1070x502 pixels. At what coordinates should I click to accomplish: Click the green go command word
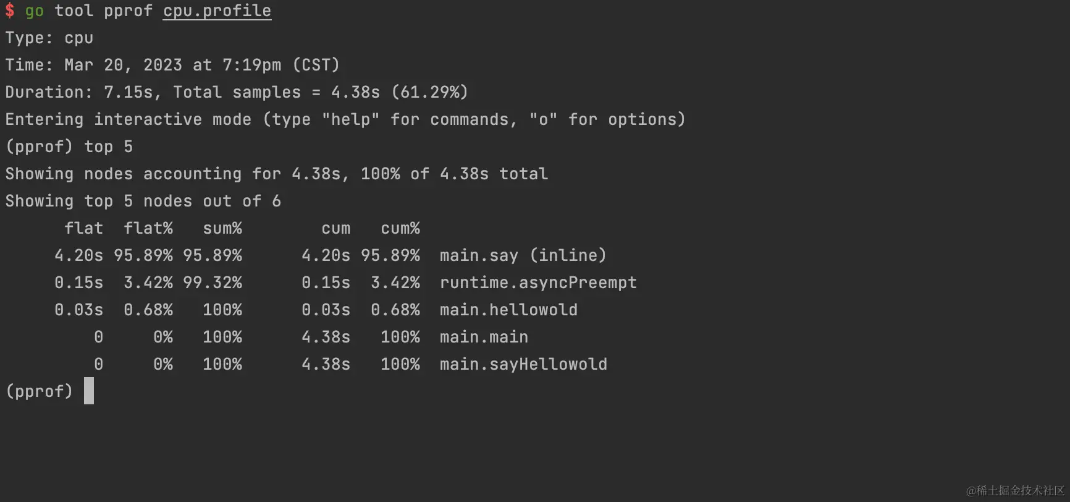pos(35,11)
